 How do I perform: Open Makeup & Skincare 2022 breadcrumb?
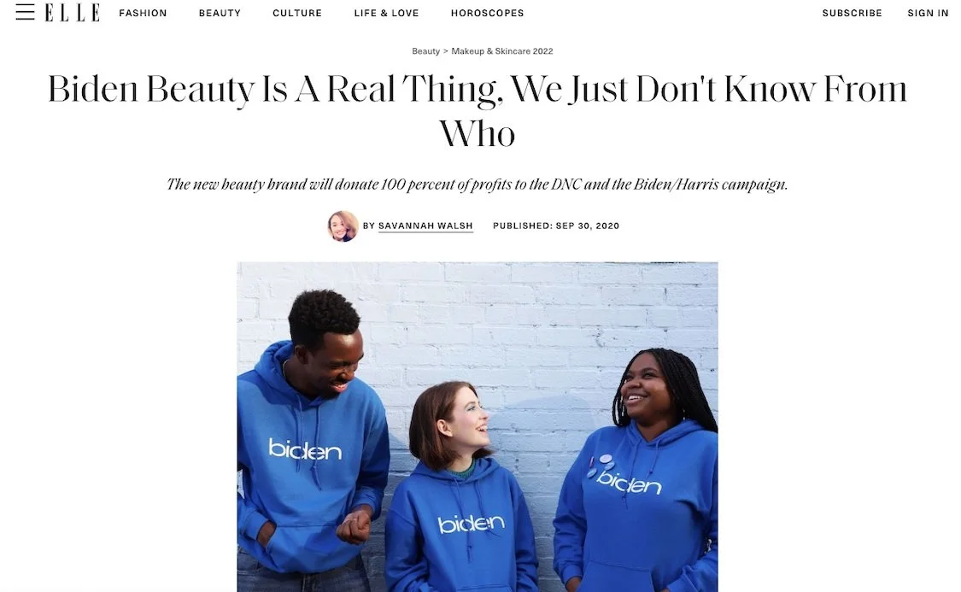click(502, 51)
